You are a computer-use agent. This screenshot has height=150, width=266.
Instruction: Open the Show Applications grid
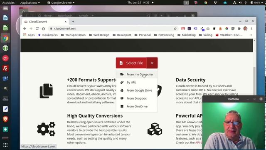pos(5,145)
